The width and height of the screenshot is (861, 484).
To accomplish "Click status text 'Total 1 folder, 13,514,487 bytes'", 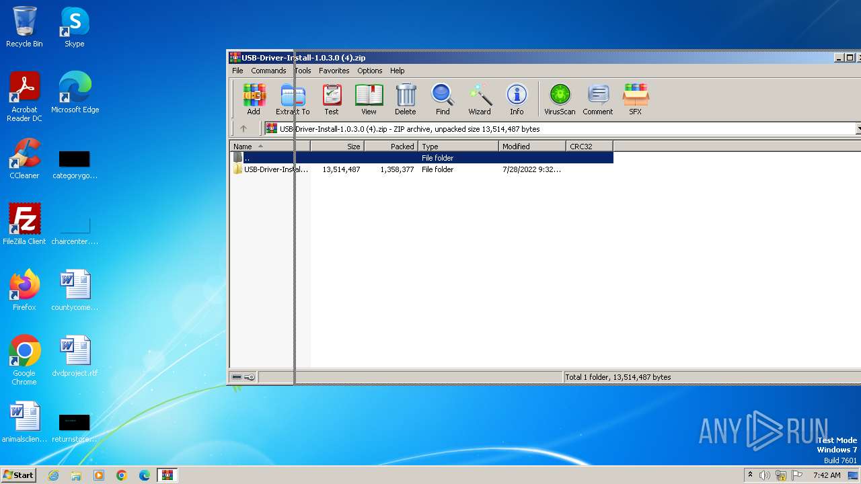I will [618, 377].
